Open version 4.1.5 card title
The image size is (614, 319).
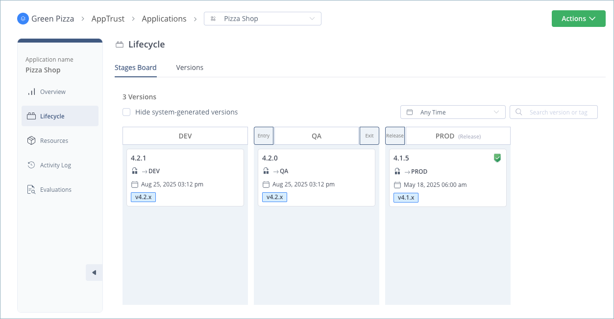[x=401, y=158]
